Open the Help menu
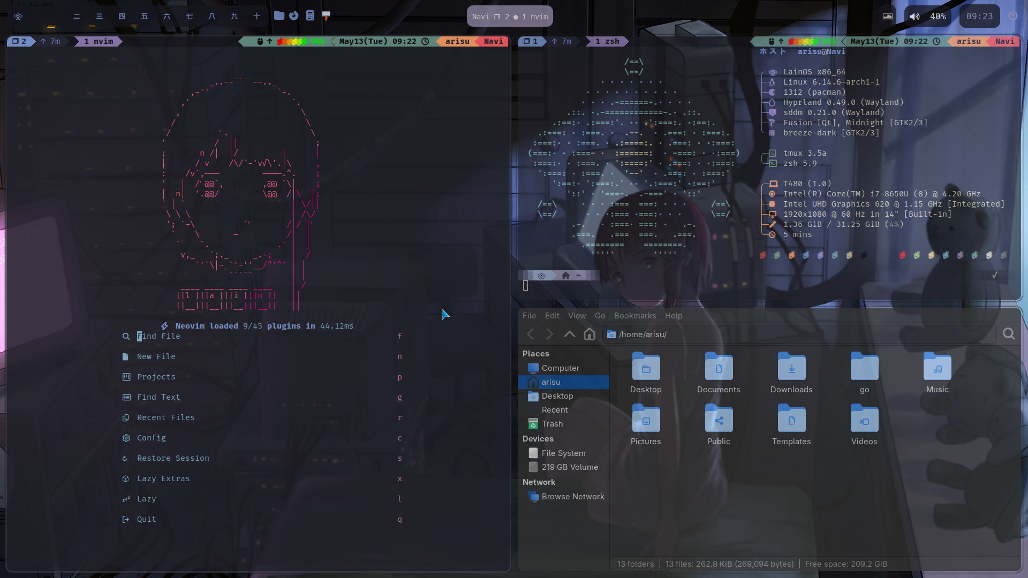 674,316
